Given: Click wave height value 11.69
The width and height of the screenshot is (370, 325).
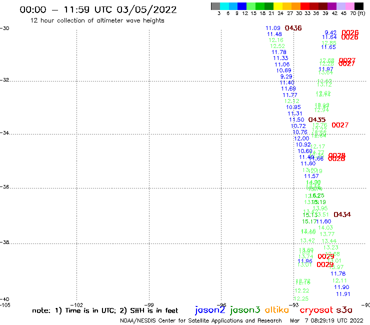Looking at the screenshot, I should [x=288, y=88].
